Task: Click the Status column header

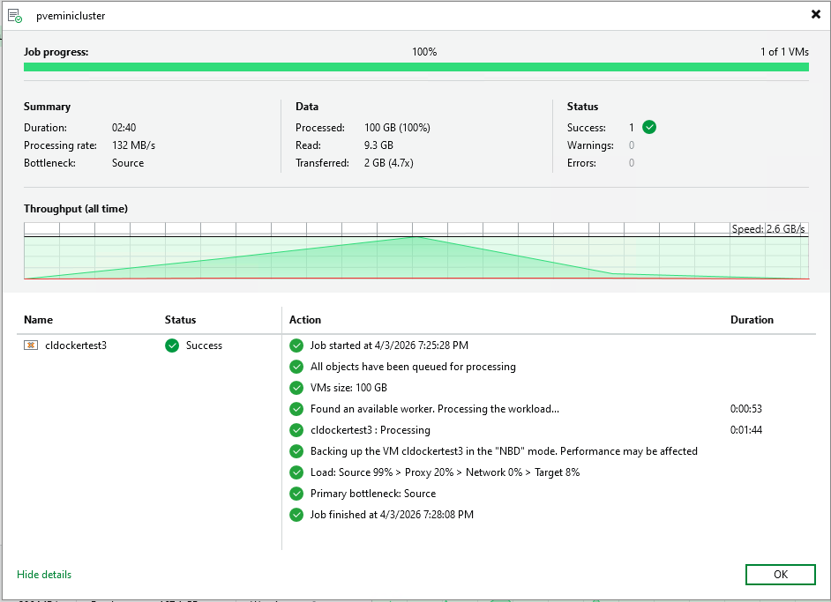Action: coord(180,320)
